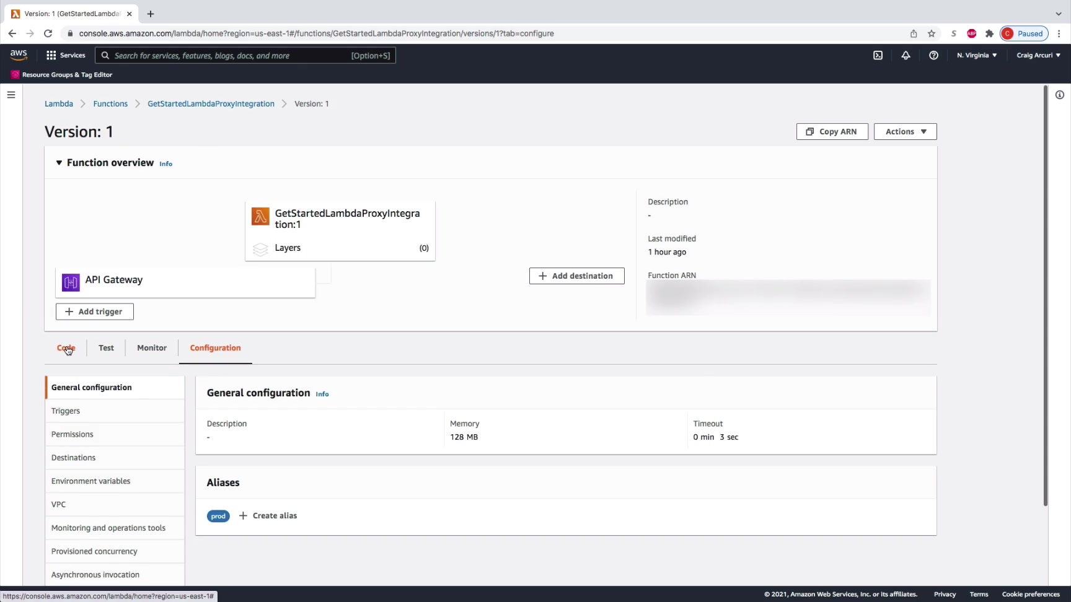Collapse the Function overview section

point(59,163)
